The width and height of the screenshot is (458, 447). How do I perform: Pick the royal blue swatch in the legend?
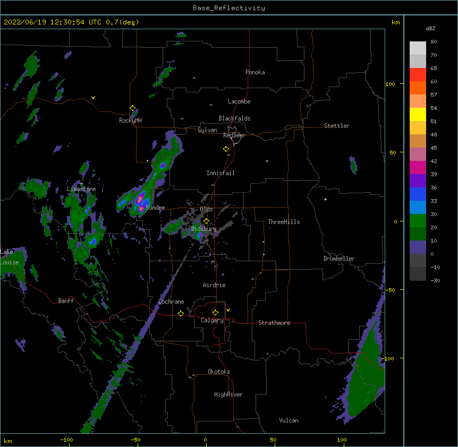click(x=418, y=194)
